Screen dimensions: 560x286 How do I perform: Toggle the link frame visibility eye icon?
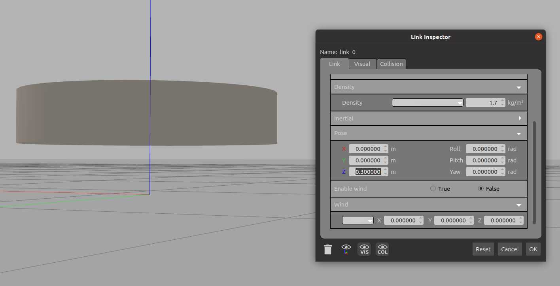[x=346, y=249]
